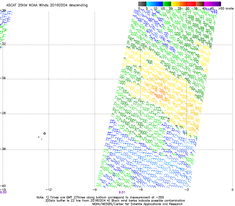Click the yellow 20-25 knots legend segment
This screenshot has width=235, height=206.
pos(175,4)
